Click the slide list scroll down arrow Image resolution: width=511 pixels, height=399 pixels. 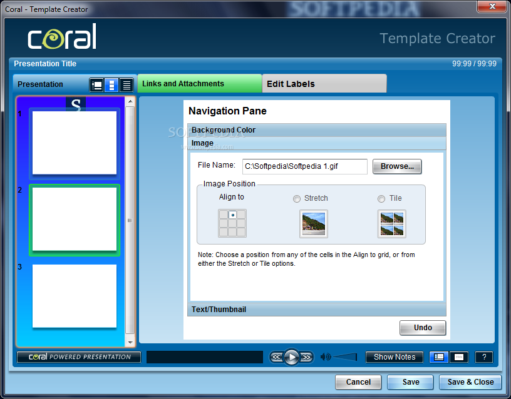click(x=130, y=342)
